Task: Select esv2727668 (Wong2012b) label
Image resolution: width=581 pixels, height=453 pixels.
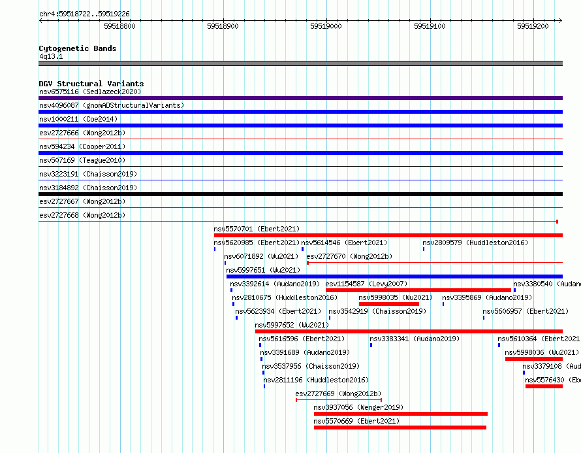Action: pos(82,215)
